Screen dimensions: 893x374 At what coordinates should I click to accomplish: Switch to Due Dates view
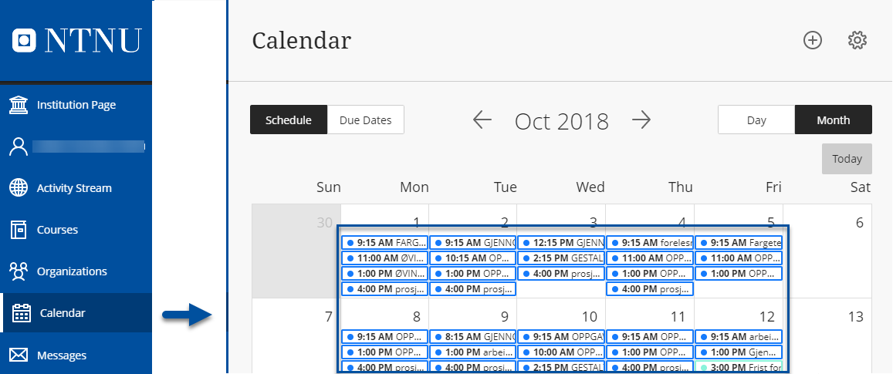[x=366, y=120]
